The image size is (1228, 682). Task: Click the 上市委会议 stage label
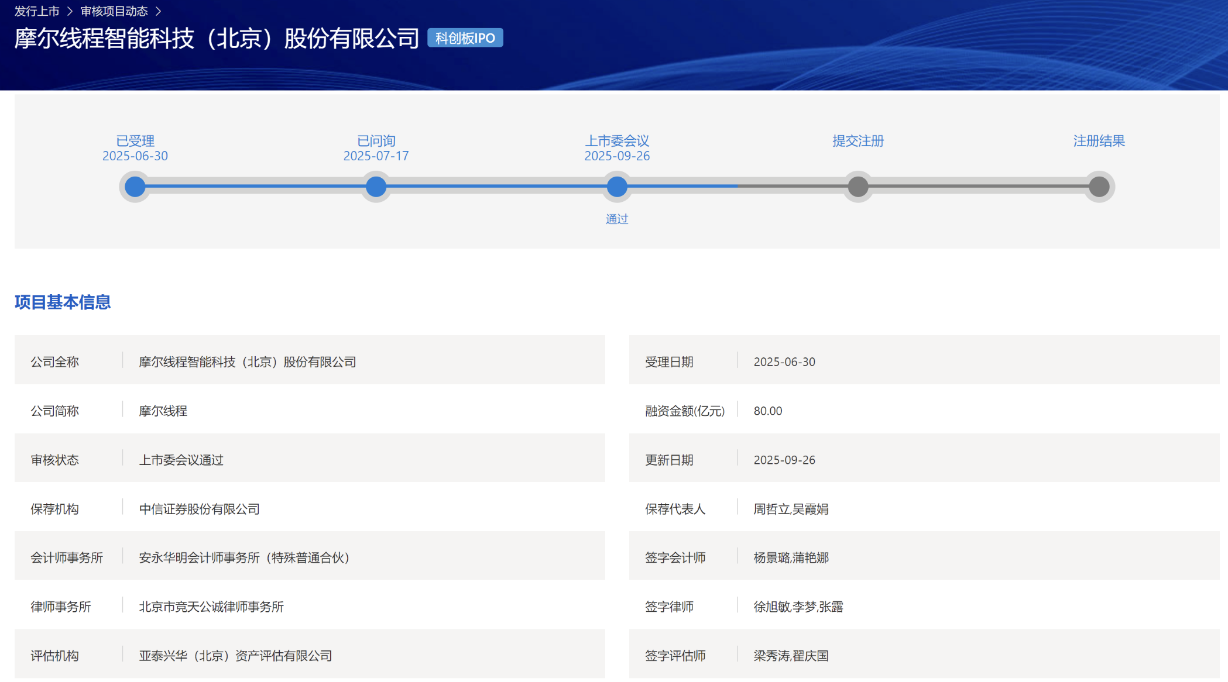coord(617,141)
